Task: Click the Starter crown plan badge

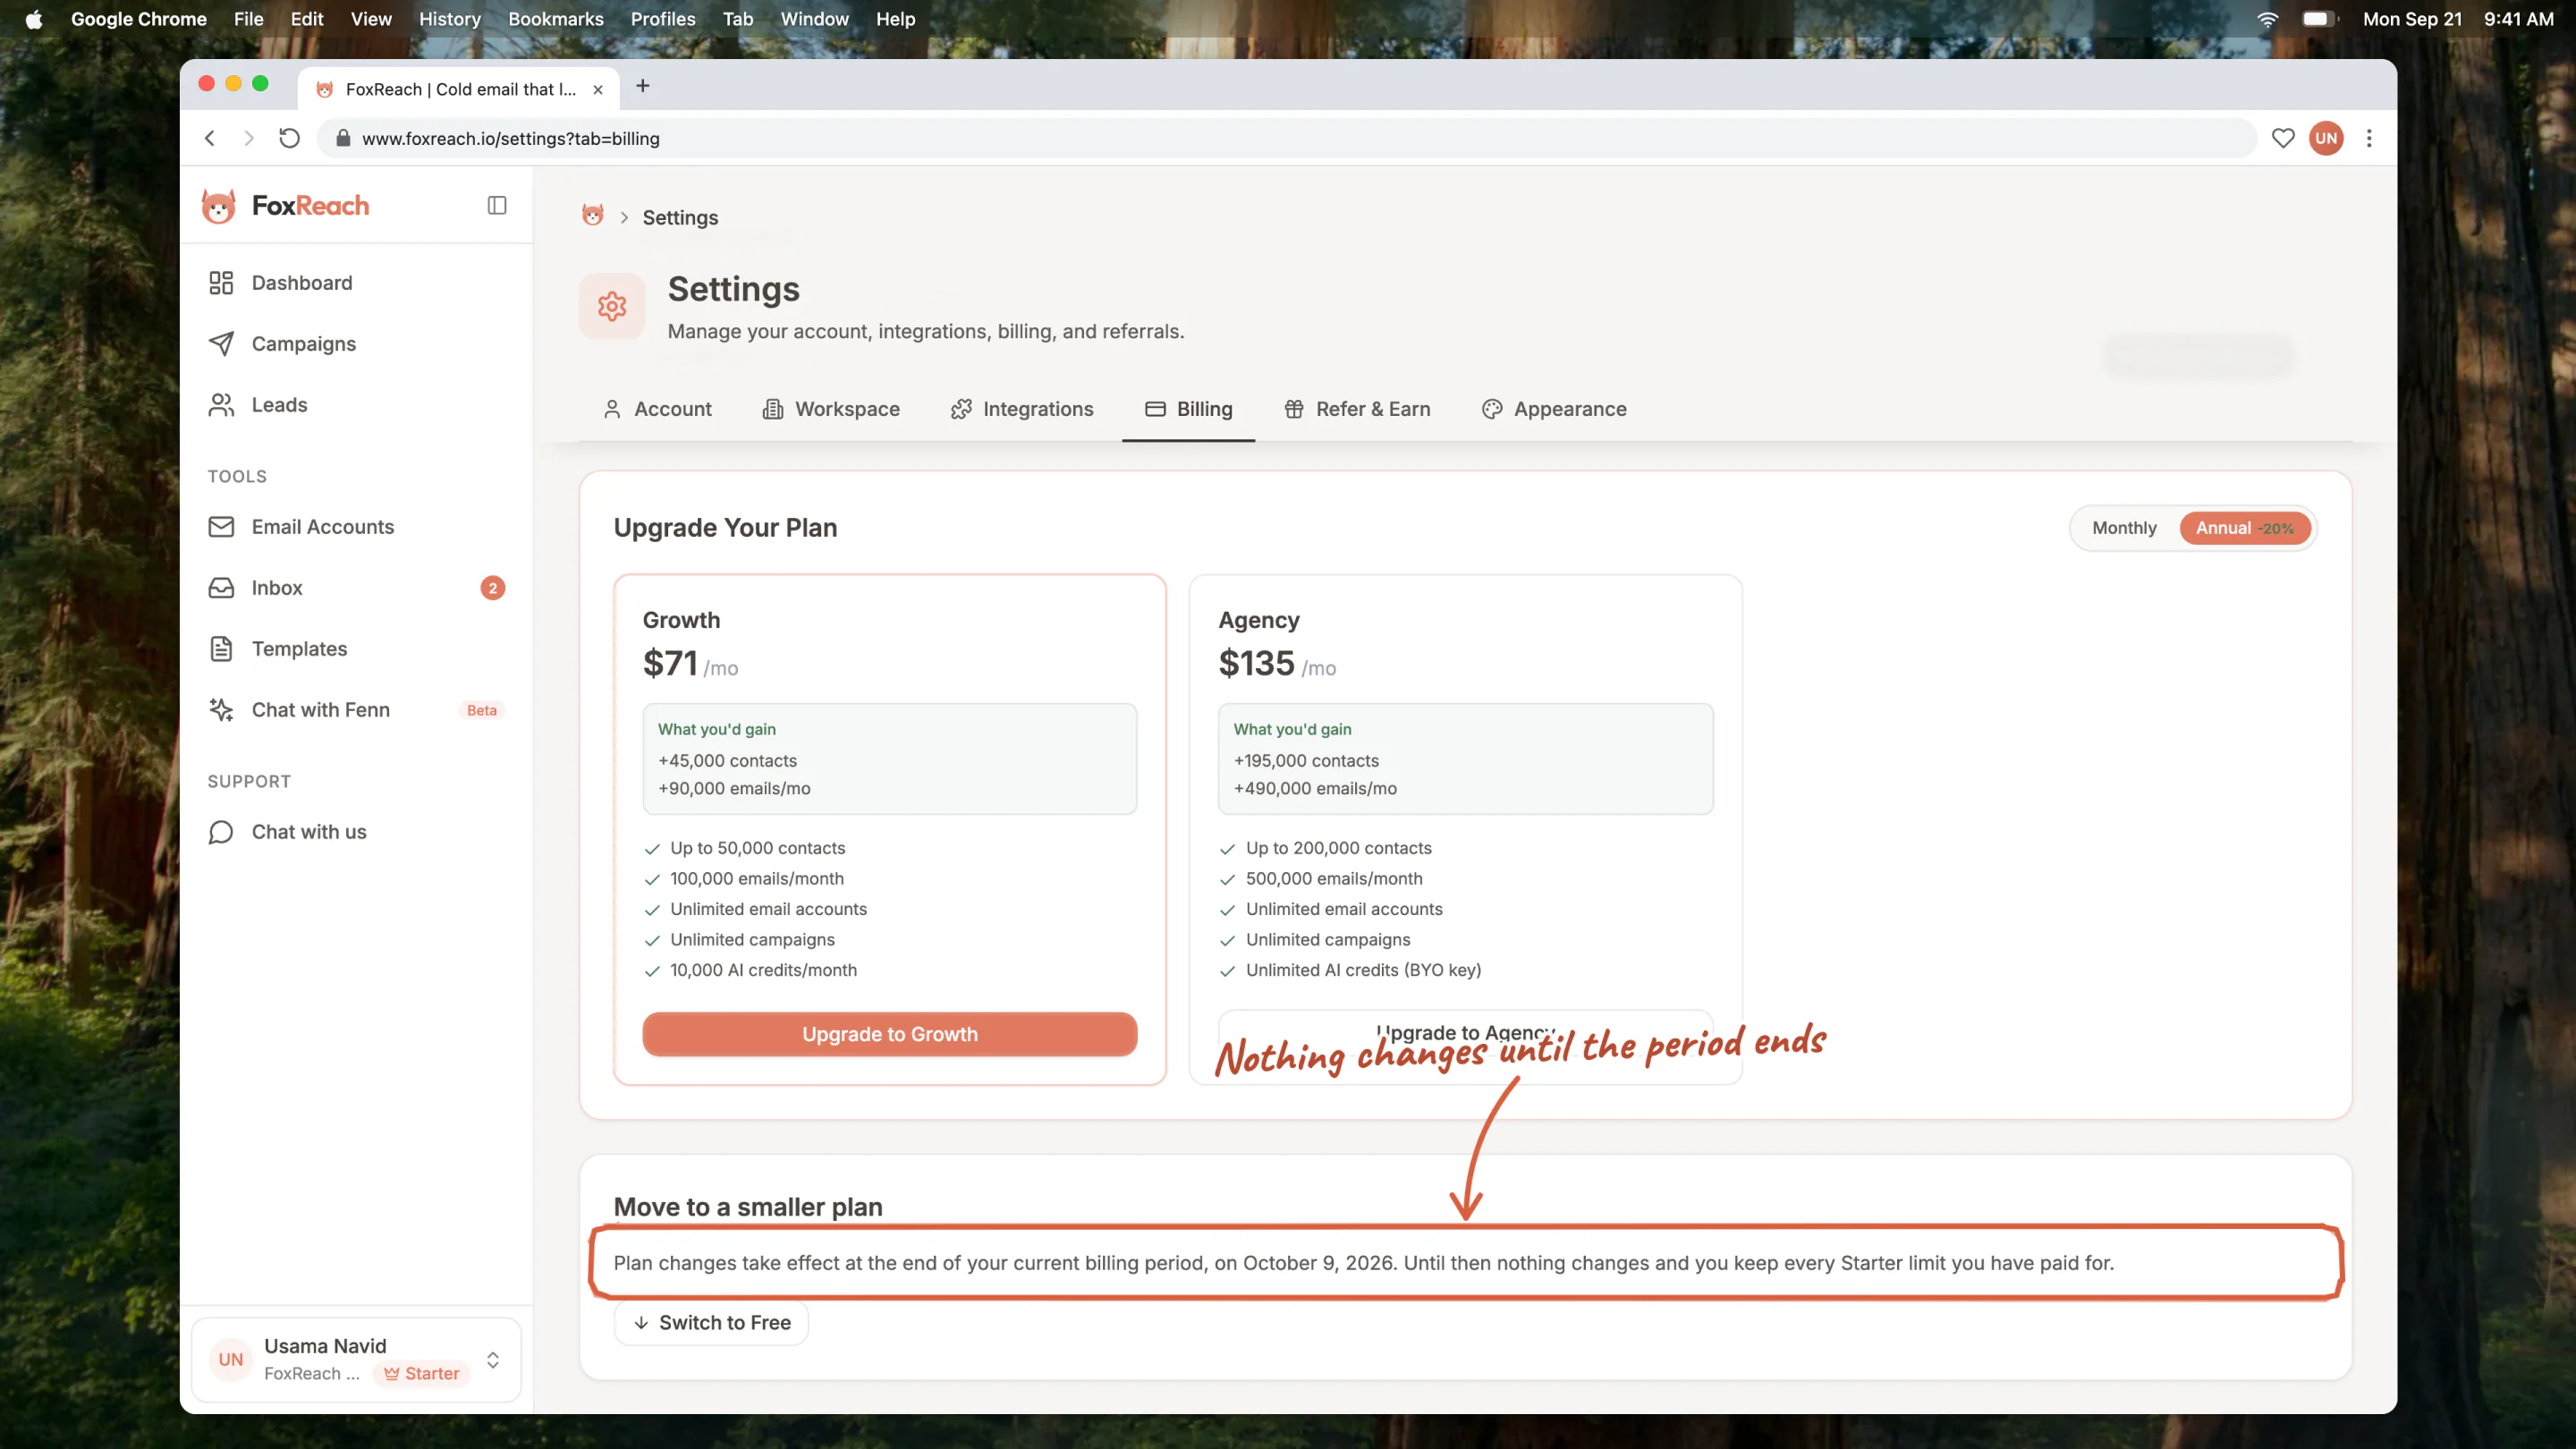Action: [422, 1373]
